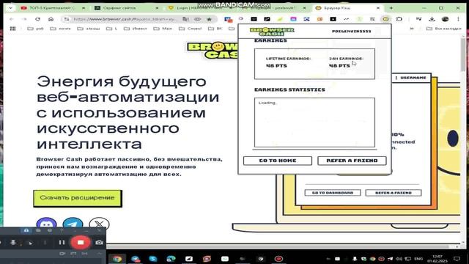Open the Все закладки folder
The height and width of the screenshot is (264, 469).
pos(444,29)
